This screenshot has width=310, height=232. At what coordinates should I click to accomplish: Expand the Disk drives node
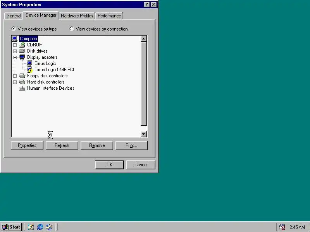[x=15, y=51]
